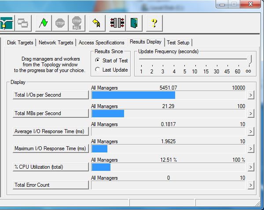Expand arrow beside Average I/O Response Time bar
Viewport: 264px width, 210px height.
point(251,131)
